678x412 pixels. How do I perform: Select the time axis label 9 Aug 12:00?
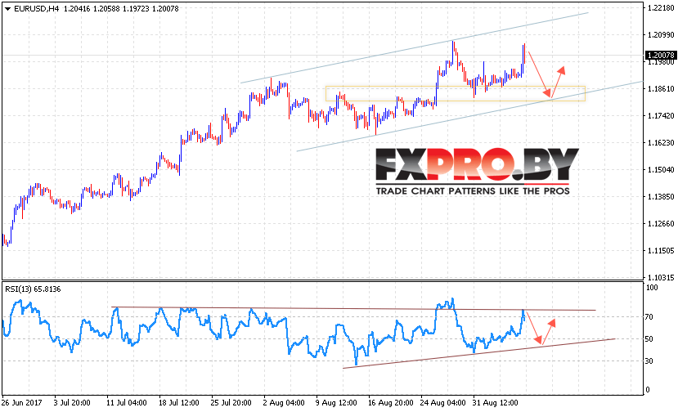(x=336, y=403)
